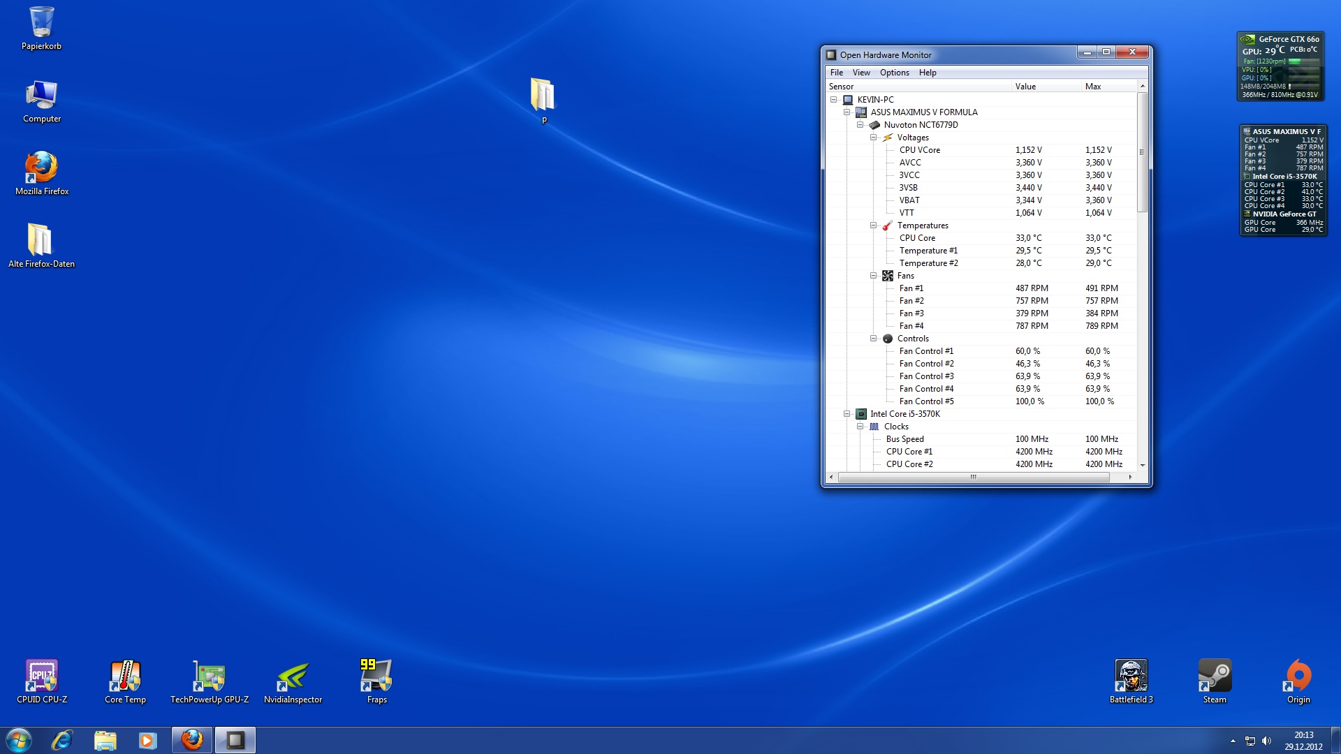Collapse the Controls tree node
This screenshot has height=754, width=1341.
pos(873,339)
